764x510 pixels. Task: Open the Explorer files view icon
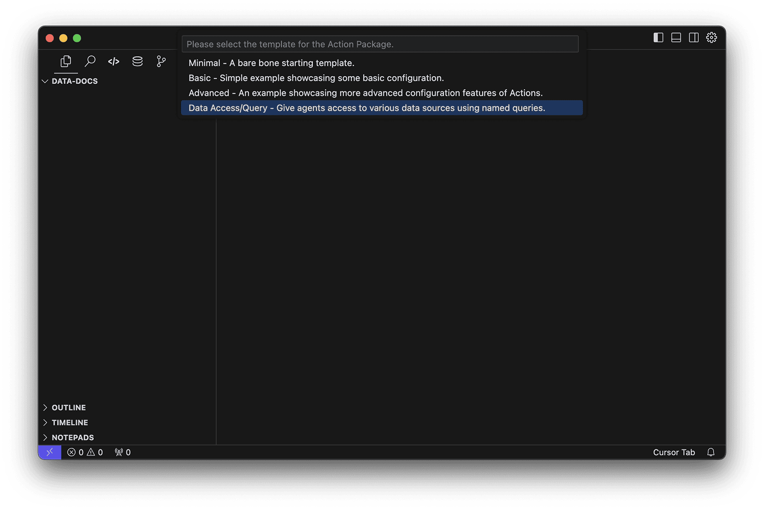click(66, 62)
